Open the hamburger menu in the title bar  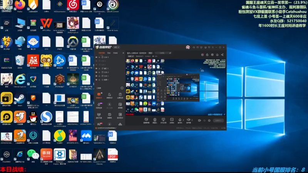[x=213, y=47]
